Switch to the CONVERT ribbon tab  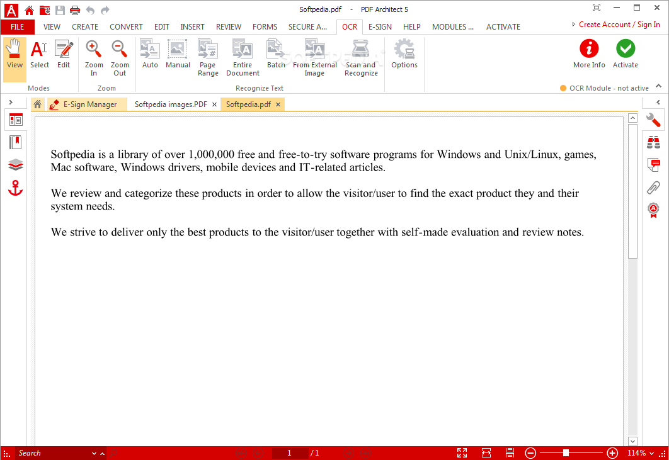pyautogui.click(x=126, y=27)
